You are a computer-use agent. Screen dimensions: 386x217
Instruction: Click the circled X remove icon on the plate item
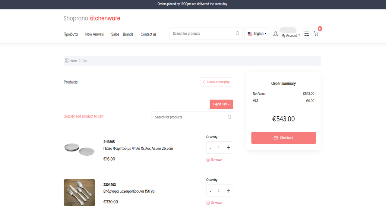207,160
